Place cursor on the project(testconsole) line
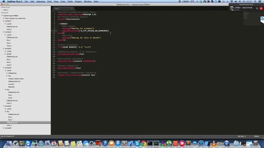 pyautogui.click(x=69, y=19)
